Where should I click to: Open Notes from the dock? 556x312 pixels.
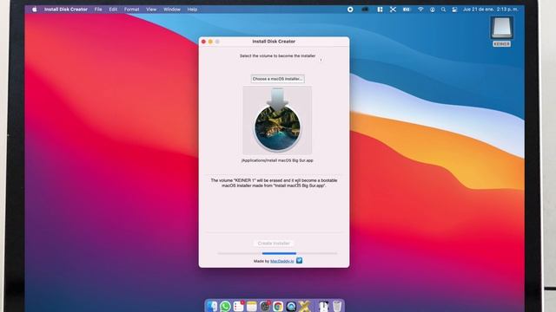[252, 306]
